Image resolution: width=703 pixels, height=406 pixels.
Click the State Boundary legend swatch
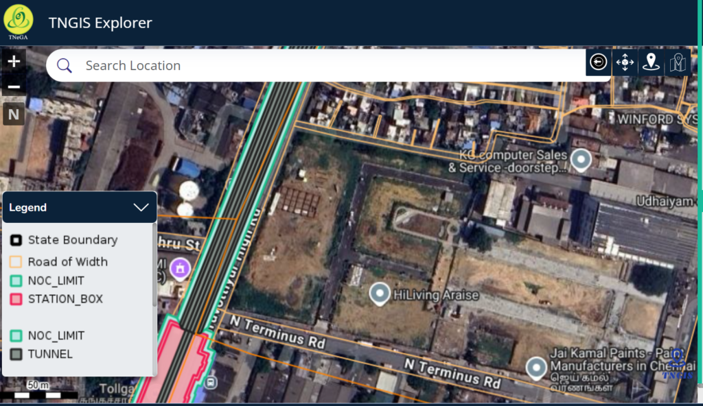click(x=16, y=241)
